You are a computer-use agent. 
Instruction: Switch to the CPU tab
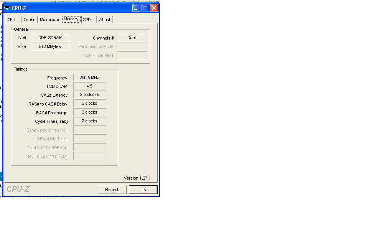pyautogui.click(x=12, y=20)
